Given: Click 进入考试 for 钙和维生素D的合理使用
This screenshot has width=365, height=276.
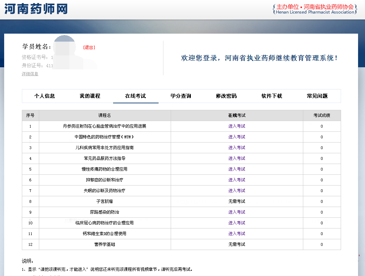Looking at the screenshot, I should click(x=237, y=234).
